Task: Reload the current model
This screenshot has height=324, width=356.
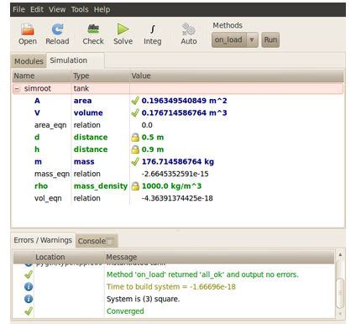Action: [57, 34]
